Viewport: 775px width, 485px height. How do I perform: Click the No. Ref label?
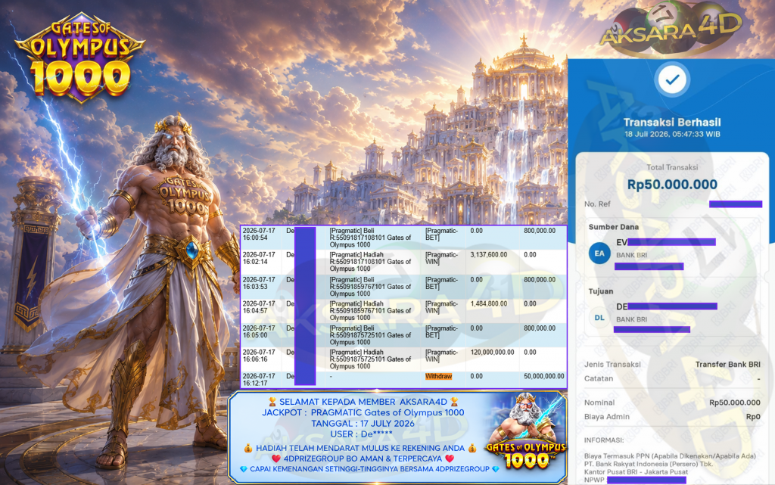coord(597,204)
